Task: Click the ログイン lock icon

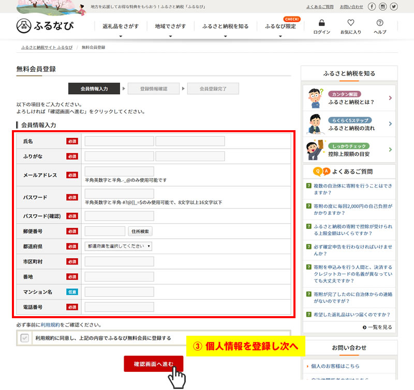Action: [321, 23]
